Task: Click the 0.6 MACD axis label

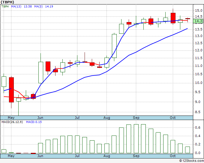Action: [x=198, y=127]
